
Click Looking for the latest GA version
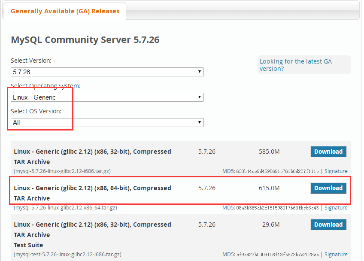pos(295,65)
